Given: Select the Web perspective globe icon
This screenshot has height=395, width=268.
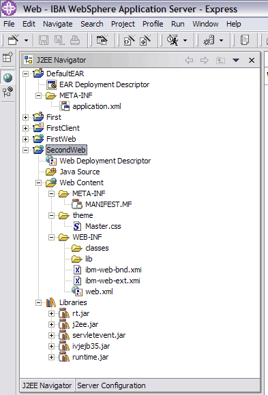Looking at the screenshot, I should 8,78.
